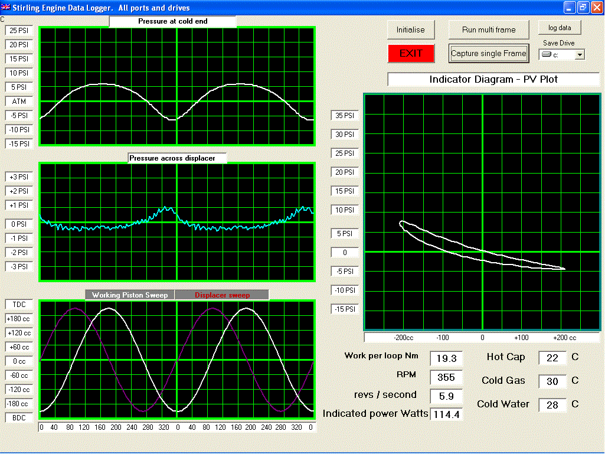Viewport: 605px width, 454px height.
Task: Click the Indicator Diagram - PV Plot title
Action: pyautogui.click(x=493, y=79)
